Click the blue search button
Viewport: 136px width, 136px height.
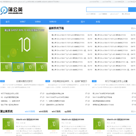pyautogui.click(x=132, y=9)
